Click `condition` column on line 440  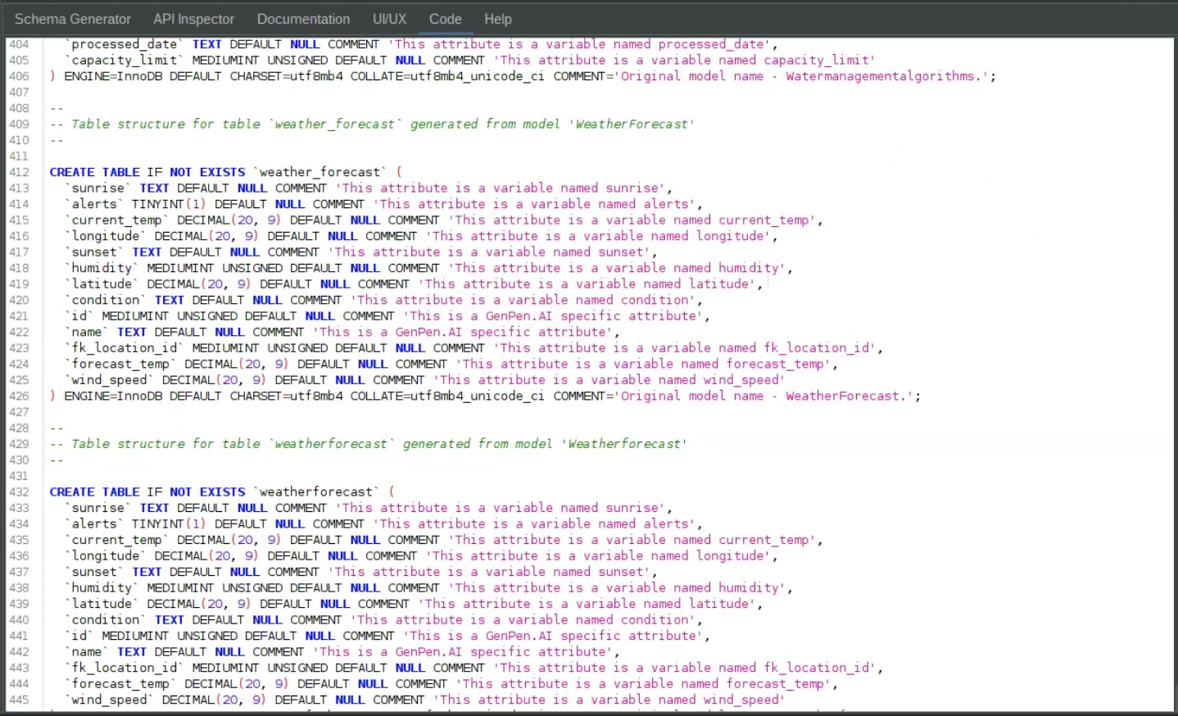[106, 619]
